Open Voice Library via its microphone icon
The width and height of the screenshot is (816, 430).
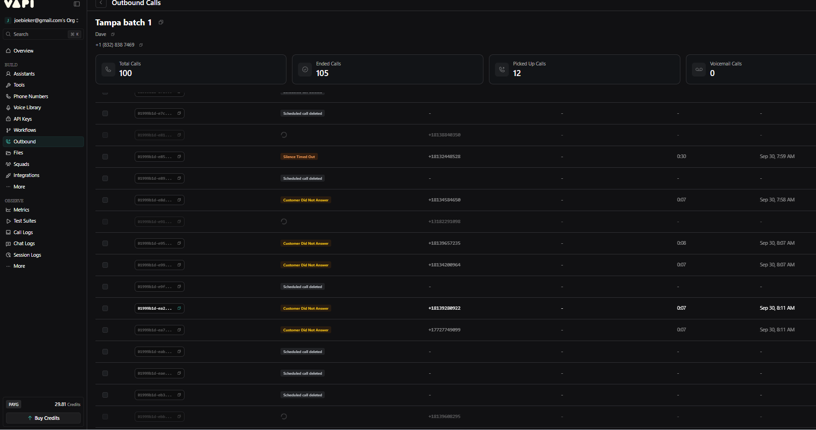click(x=8, y=107)
